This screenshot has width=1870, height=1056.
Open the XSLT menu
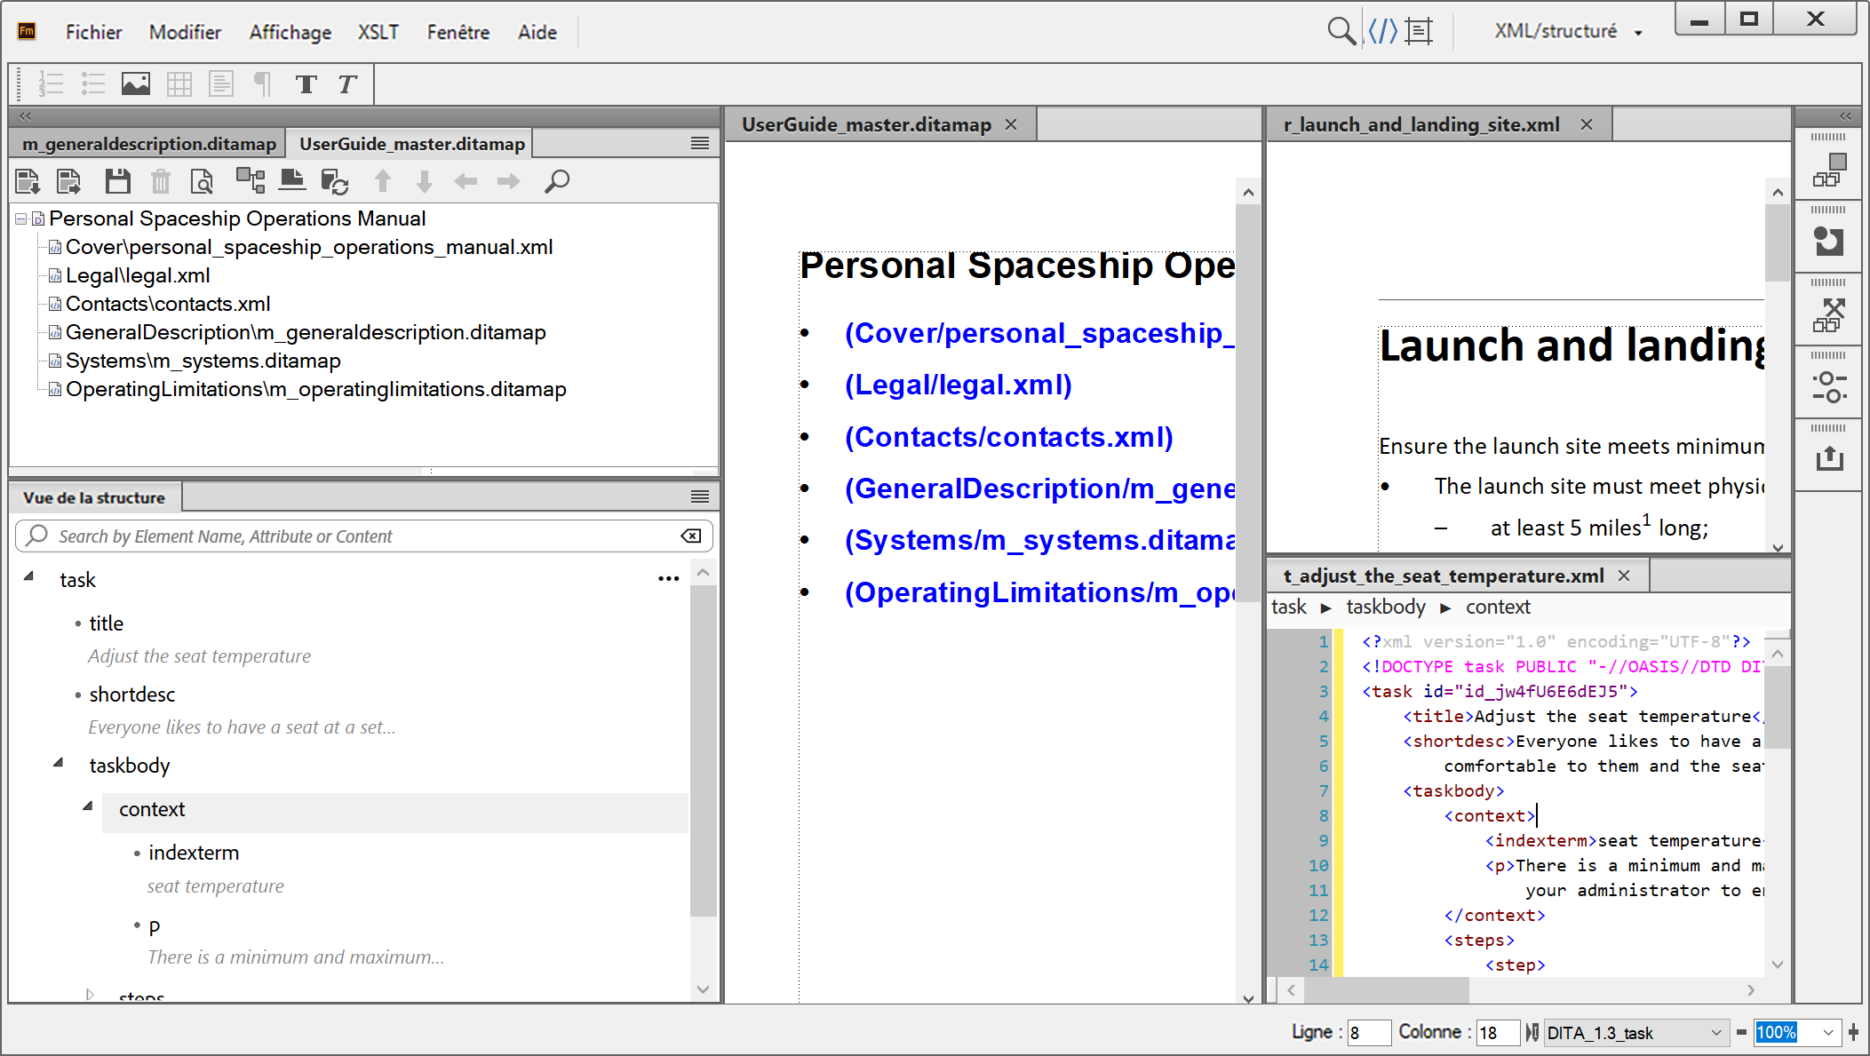click(378, 32)
